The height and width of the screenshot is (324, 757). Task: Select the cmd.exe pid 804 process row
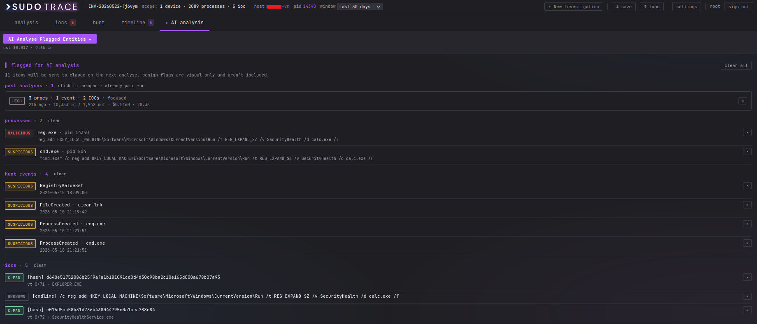pos(378,155)
